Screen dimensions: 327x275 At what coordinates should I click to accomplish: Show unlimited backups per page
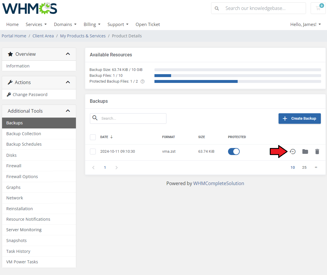pos(316,167)
